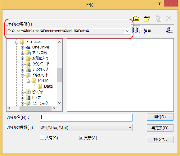Click the folder tree horizontal scrollbar thumb

point(35,108)
